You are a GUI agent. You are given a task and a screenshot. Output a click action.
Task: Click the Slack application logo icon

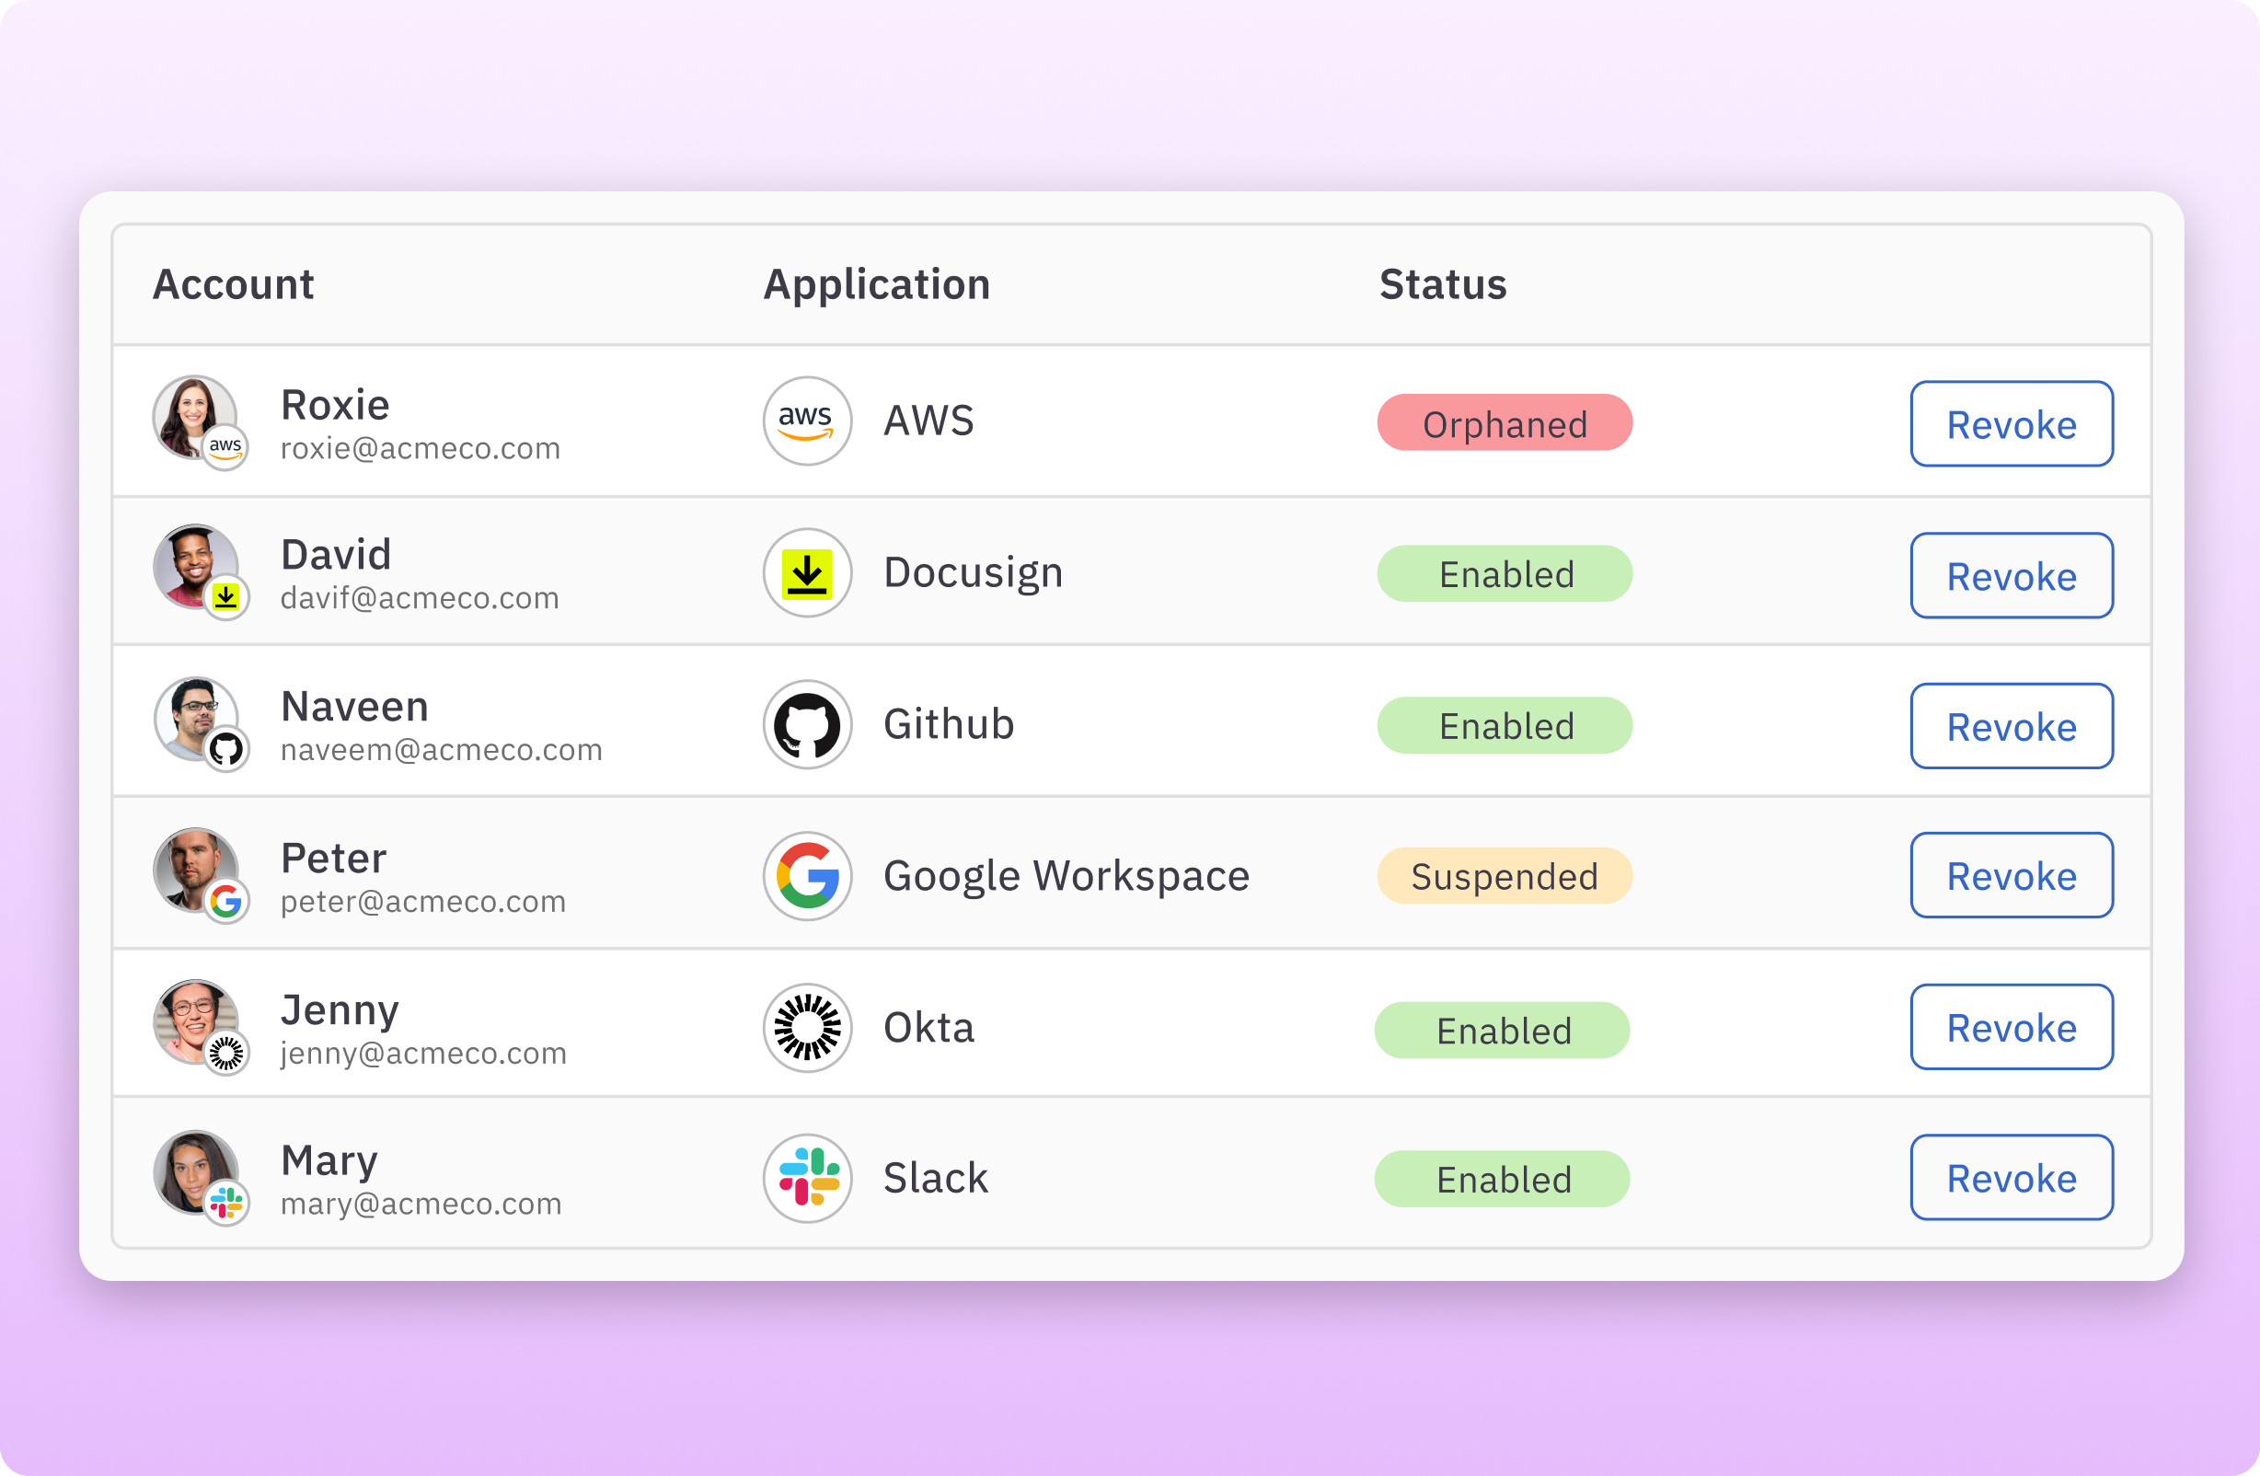(x=806, y=1178)
